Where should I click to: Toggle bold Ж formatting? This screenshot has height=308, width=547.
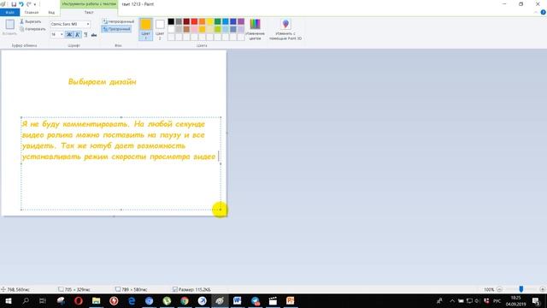[68, 34]
